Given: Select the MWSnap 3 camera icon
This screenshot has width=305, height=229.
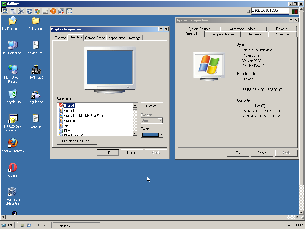Looking at the screenshot, I should point(36,72).
